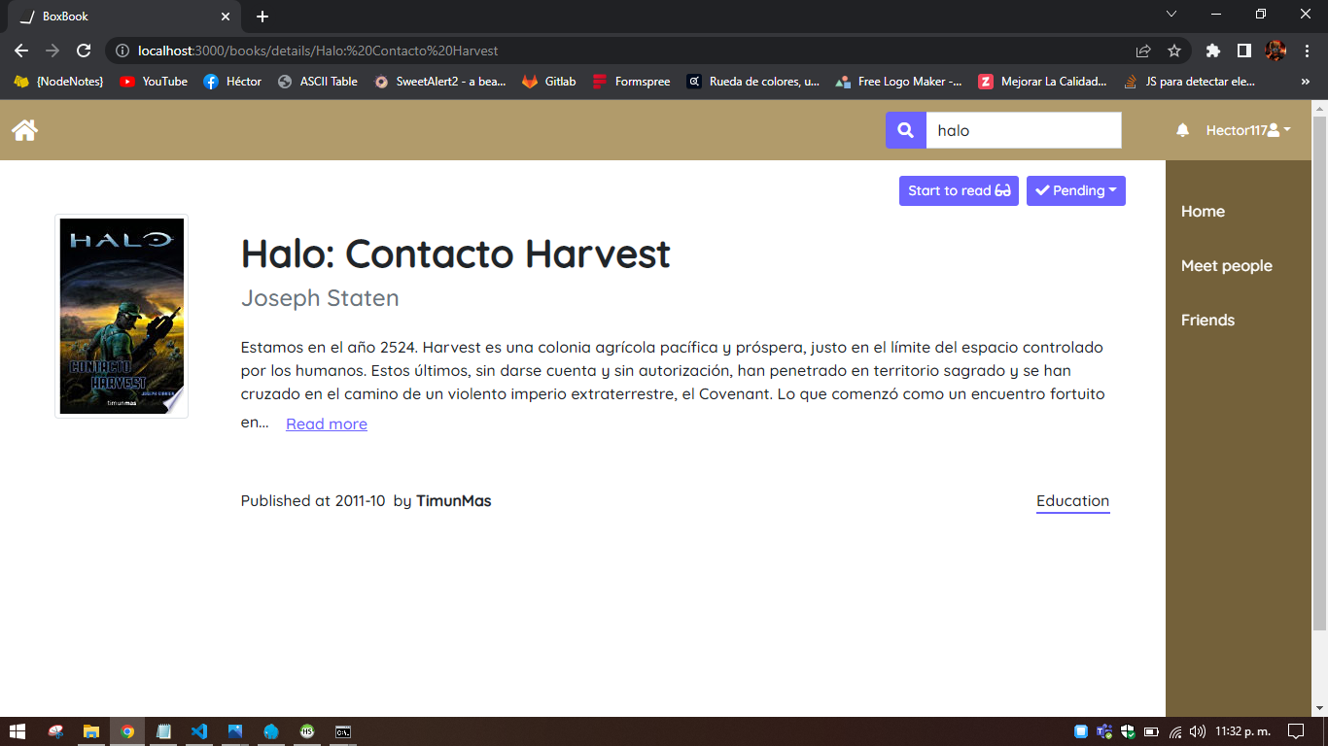Go back in browser history
Image resolution: width=1328 pixels, height=746 pixels.
coord(21,51)
